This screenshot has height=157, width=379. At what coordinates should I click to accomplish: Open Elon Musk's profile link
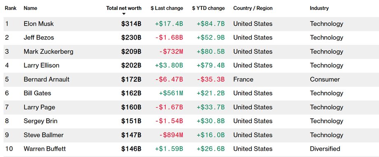tap(39, 24)
